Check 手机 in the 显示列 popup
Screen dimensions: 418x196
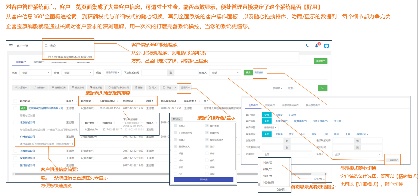[x=176, y=167]
